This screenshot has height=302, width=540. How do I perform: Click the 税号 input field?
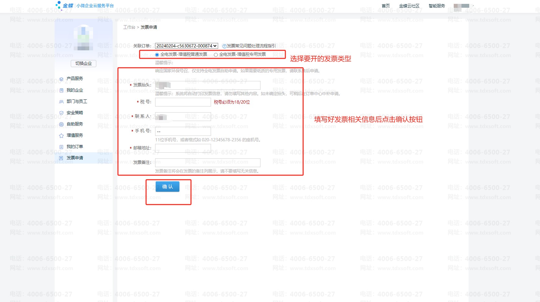point(183,102)
